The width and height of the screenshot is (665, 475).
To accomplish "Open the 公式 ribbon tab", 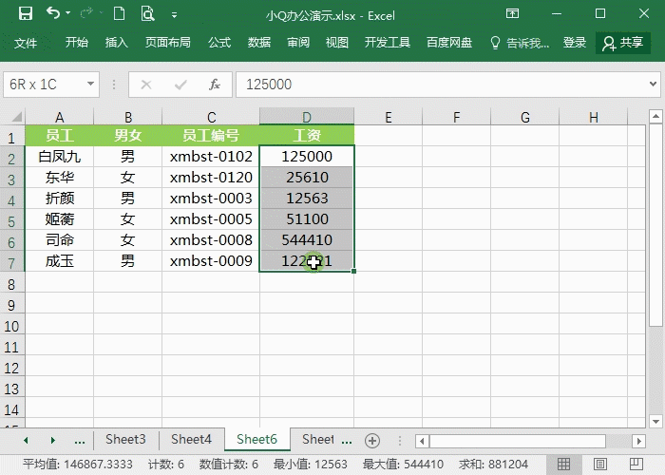I will [x=219, y=43].
